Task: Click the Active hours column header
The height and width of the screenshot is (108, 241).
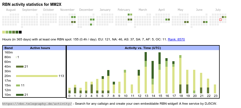Action: 40,48
